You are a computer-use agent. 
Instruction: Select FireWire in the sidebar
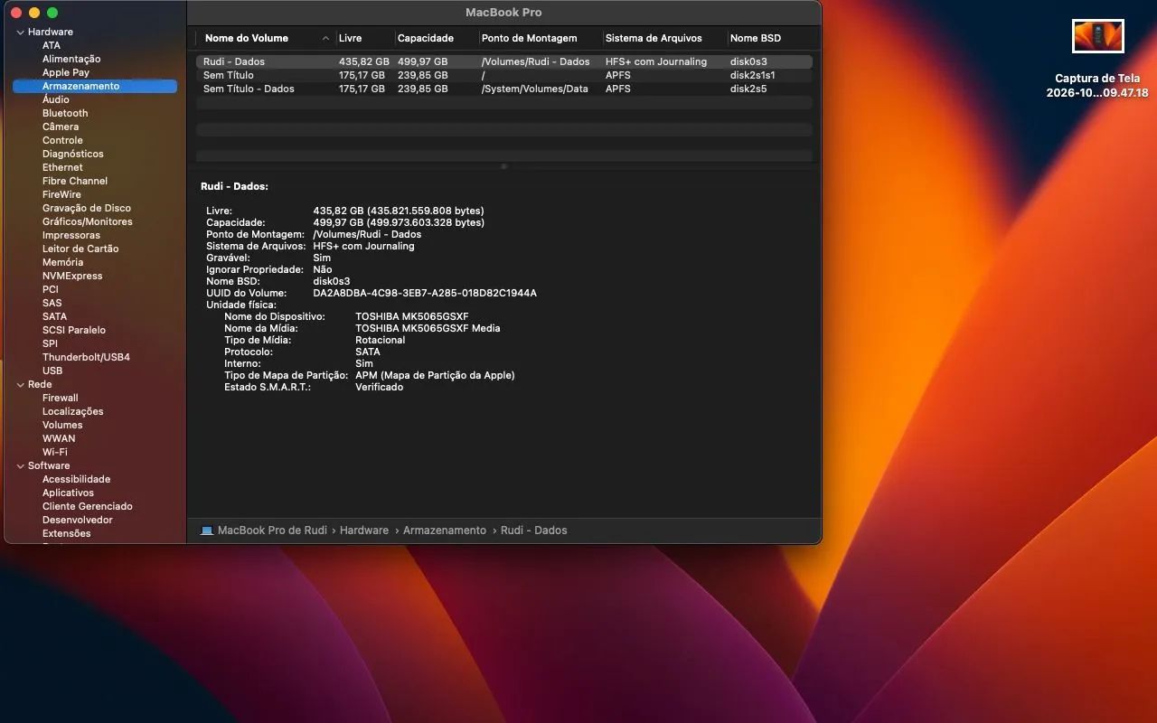tap(61, 194)
